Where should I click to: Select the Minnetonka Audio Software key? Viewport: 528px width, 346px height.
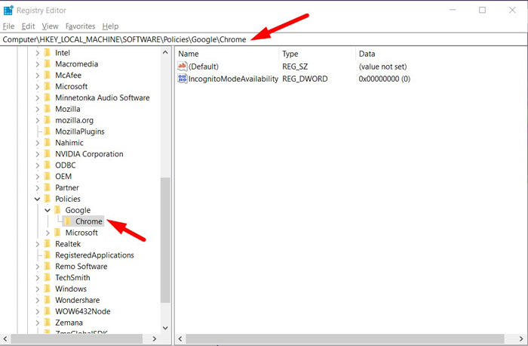coord(103,97)
